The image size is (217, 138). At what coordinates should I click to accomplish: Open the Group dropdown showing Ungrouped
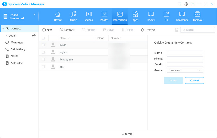click(x=185, y=70)
